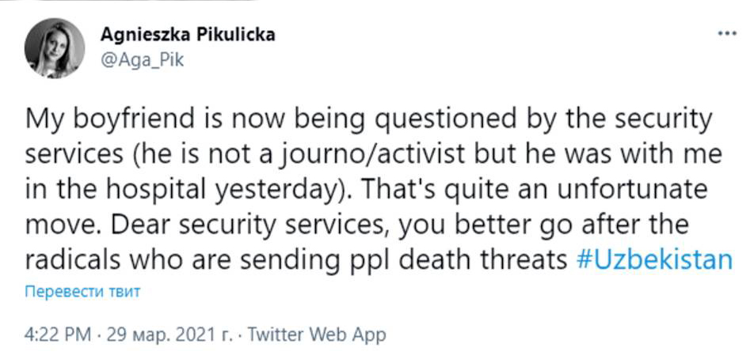The width and height of the screenshot is (754, 359).
Task: Open the #Uzbekistan hashtag
Action: pos(653,260)
